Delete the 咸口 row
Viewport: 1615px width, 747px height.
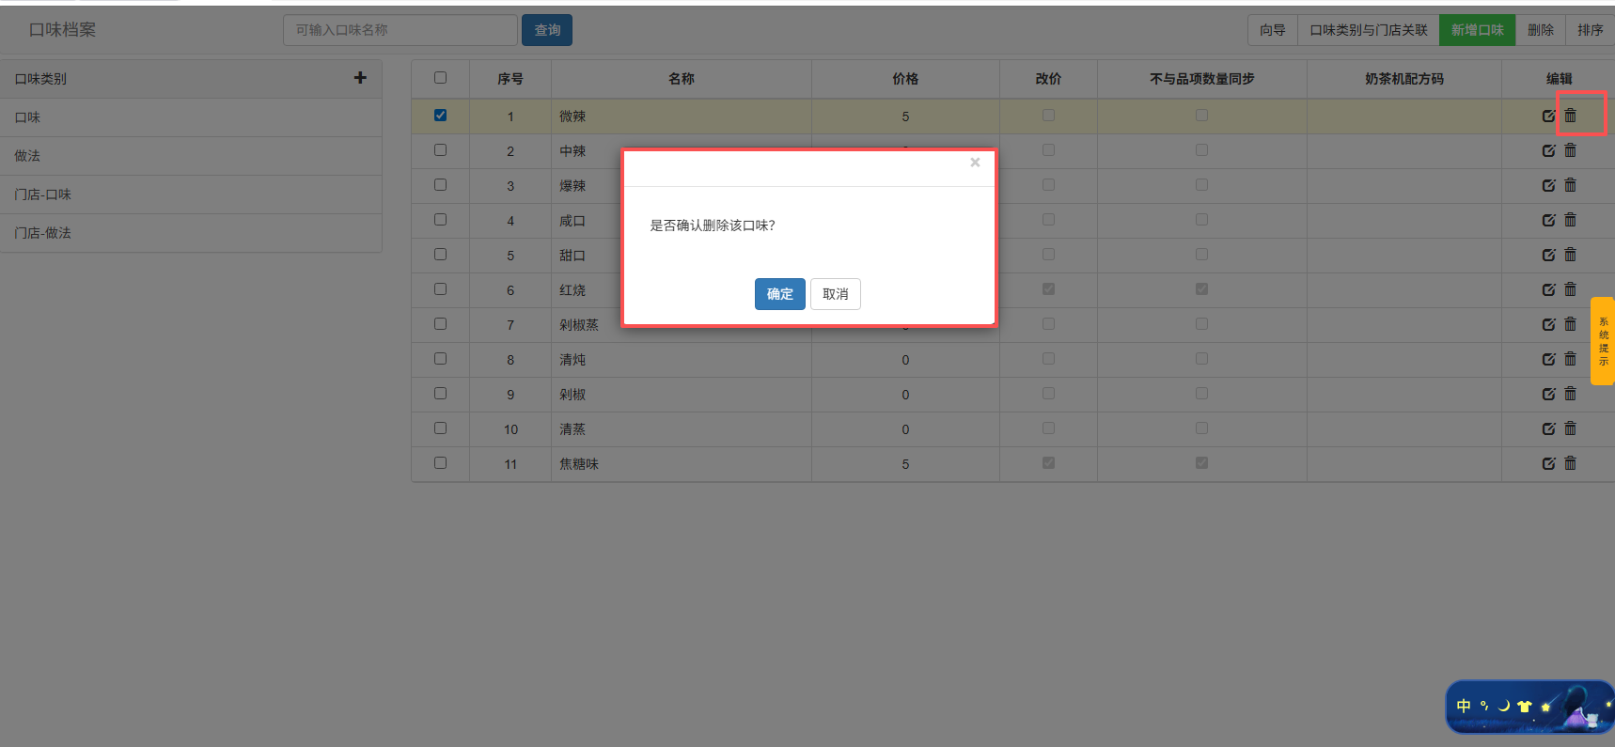pyautogui.click(x=1570, y=220)
